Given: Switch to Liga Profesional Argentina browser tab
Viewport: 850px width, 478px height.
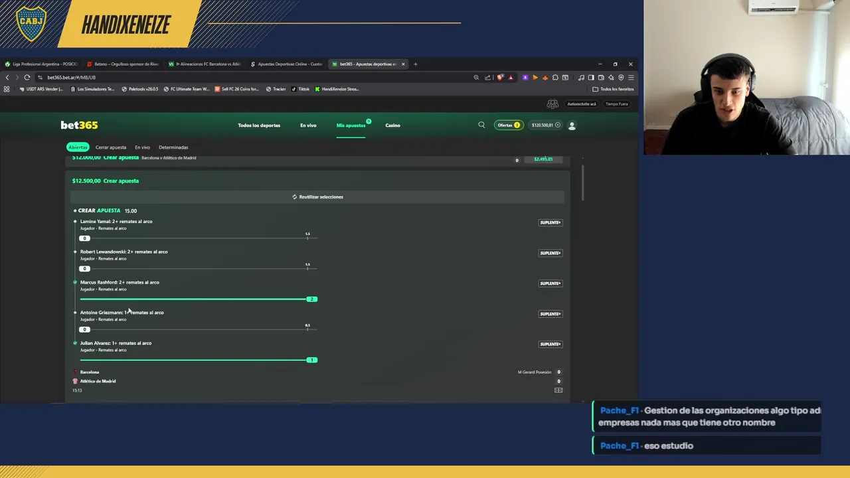Looking at the screenshot, I should (x=41, y=64).
